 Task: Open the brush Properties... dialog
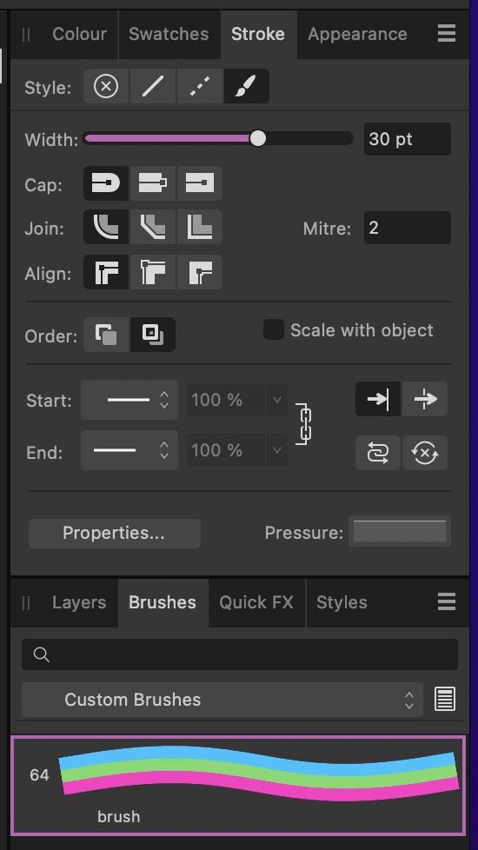115,533
